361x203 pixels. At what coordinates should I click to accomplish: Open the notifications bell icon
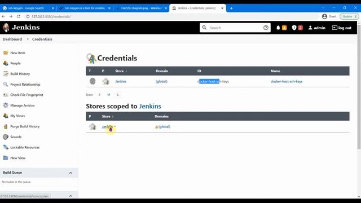[278, 28]
